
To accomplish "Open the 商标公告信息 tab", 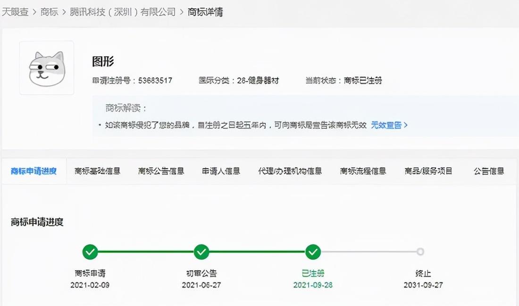I will pyautogui.click(x=161, y=170).
